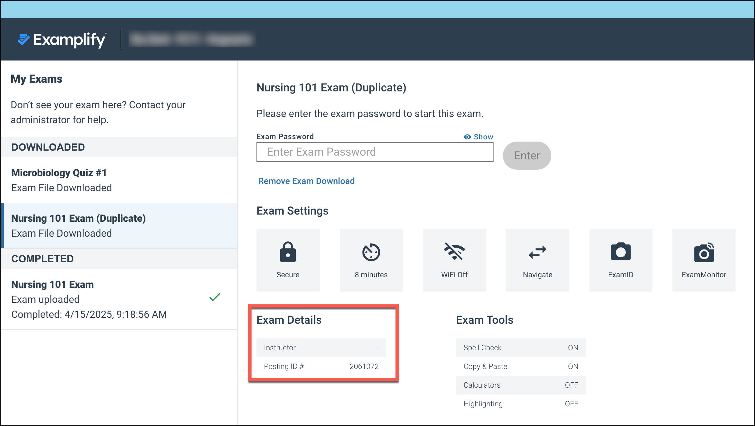Toggle Show password visibility
The height and width of the screenshot is (426, 755).
tap(478, 137)
